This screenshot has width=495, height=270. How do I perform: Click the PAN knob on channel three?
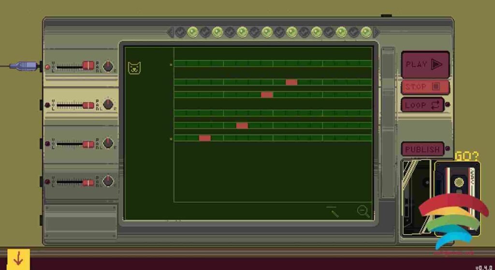(x=108, y=143)
